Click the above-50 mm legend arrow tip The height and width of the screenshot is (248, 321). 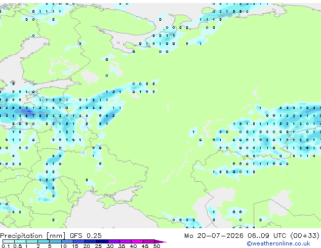[160, 241]
